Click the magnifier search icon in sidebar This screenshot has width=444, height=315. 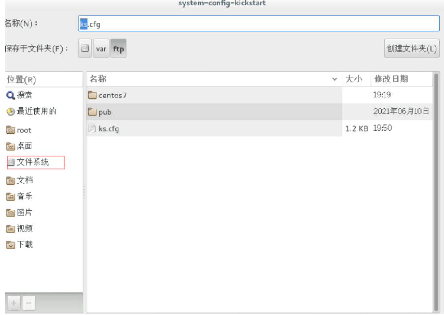(11, 96)
